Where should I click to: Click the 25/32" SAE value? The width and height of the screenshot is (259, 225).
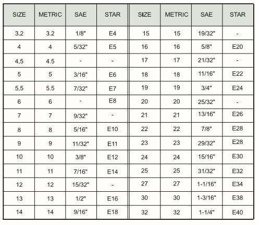click(x=206, y=102)
